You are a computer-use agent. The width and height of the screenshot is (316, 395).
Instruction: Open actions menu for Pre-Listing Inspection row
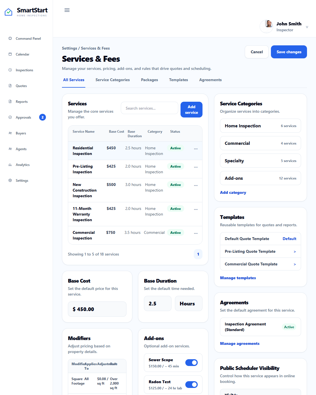pyautogui.click(x=196, y=167)
